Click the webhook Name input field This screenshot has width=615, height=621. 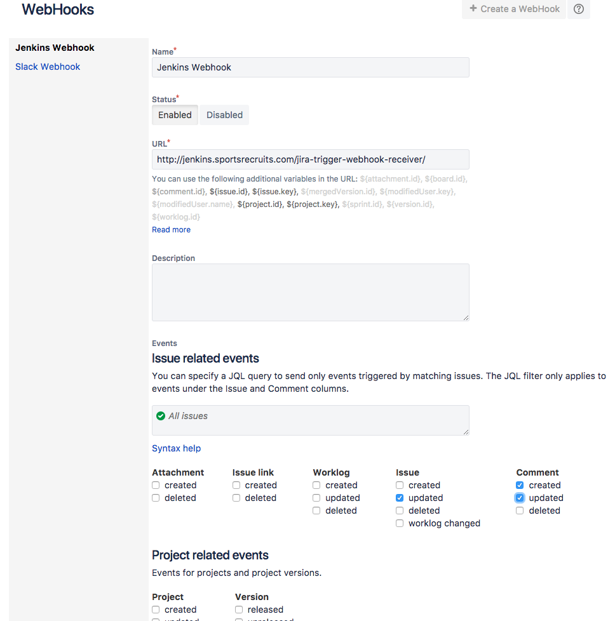pos(310,67)
